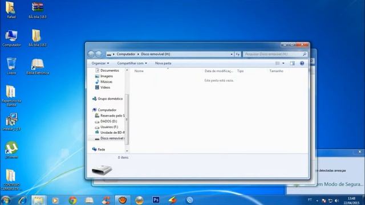Click the navigation pane scrollbar down arrow
The height and width of the screenshot is (205, 365).
pyautogui.click(x=127, y=151)
